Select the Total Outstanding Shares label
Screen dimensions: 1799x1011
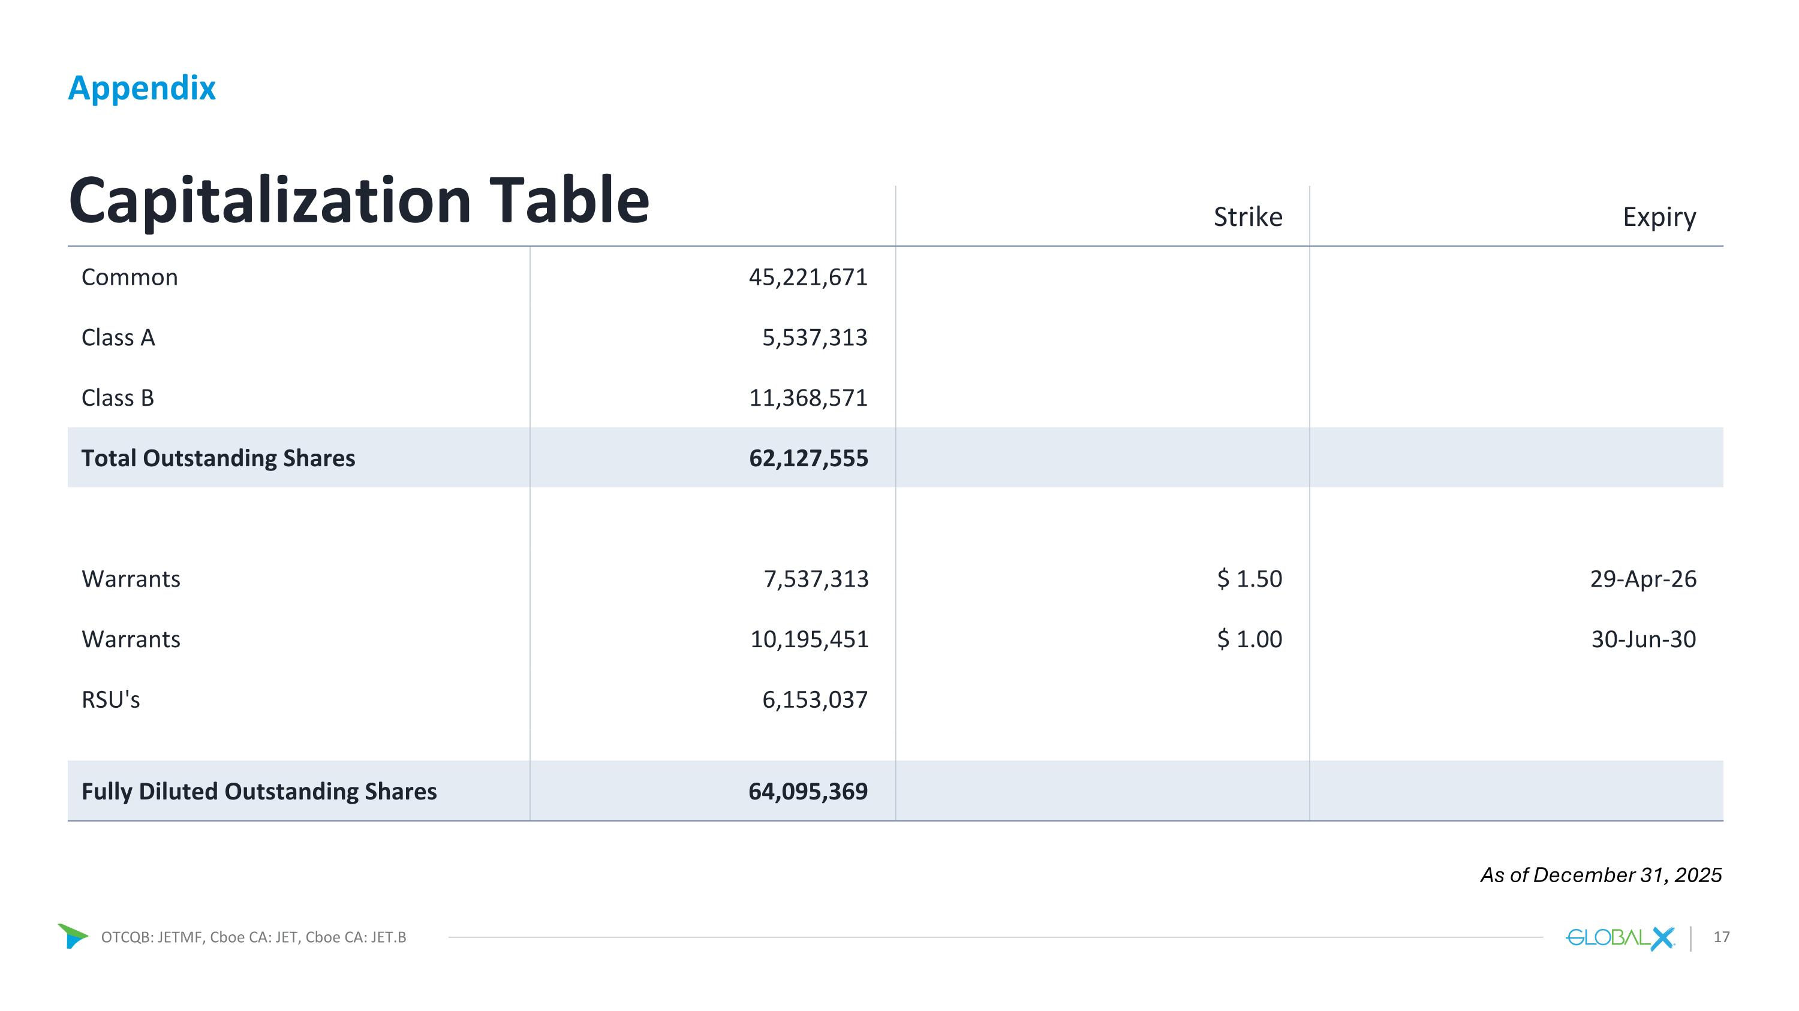(218, 458)
